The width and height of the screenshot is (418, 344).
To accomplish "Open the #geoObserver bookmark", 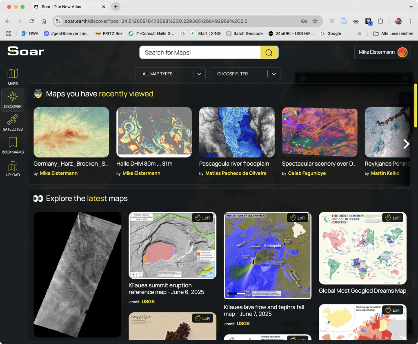I will [x=67, y=33].
